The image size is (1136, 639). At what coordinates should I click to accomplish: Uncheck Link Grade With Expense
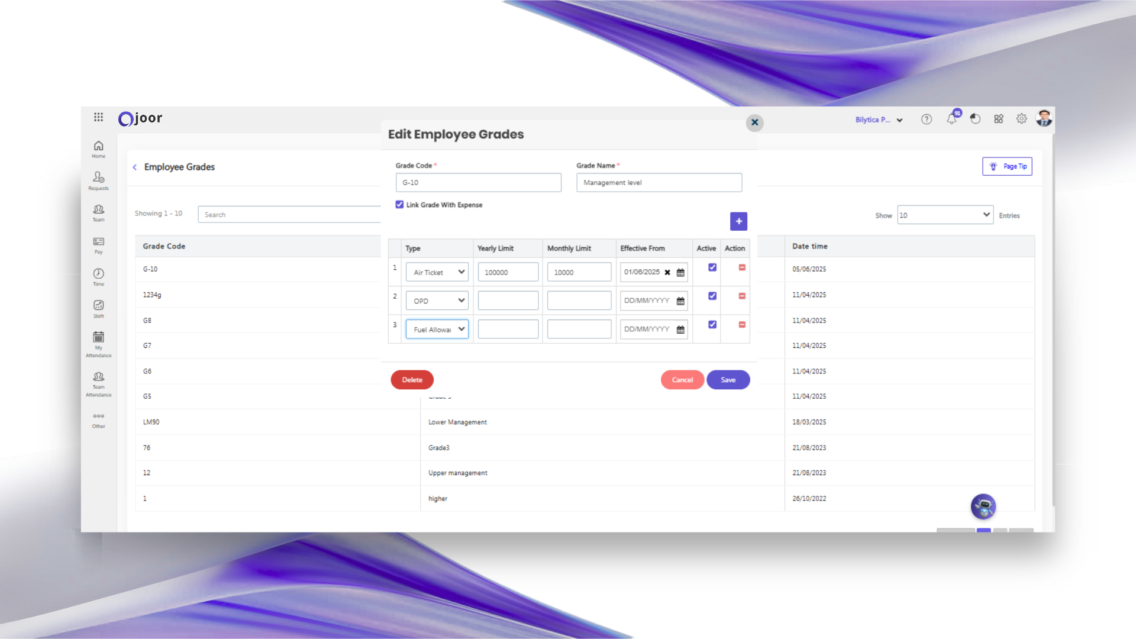[399, 205]
